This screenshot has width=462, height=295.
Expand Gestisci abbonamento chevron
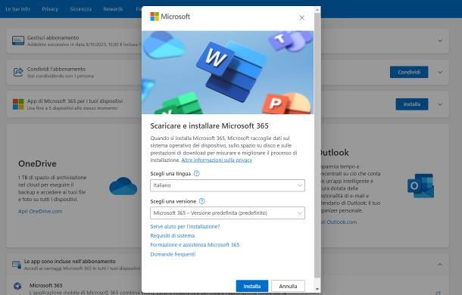tap(440, 41)
